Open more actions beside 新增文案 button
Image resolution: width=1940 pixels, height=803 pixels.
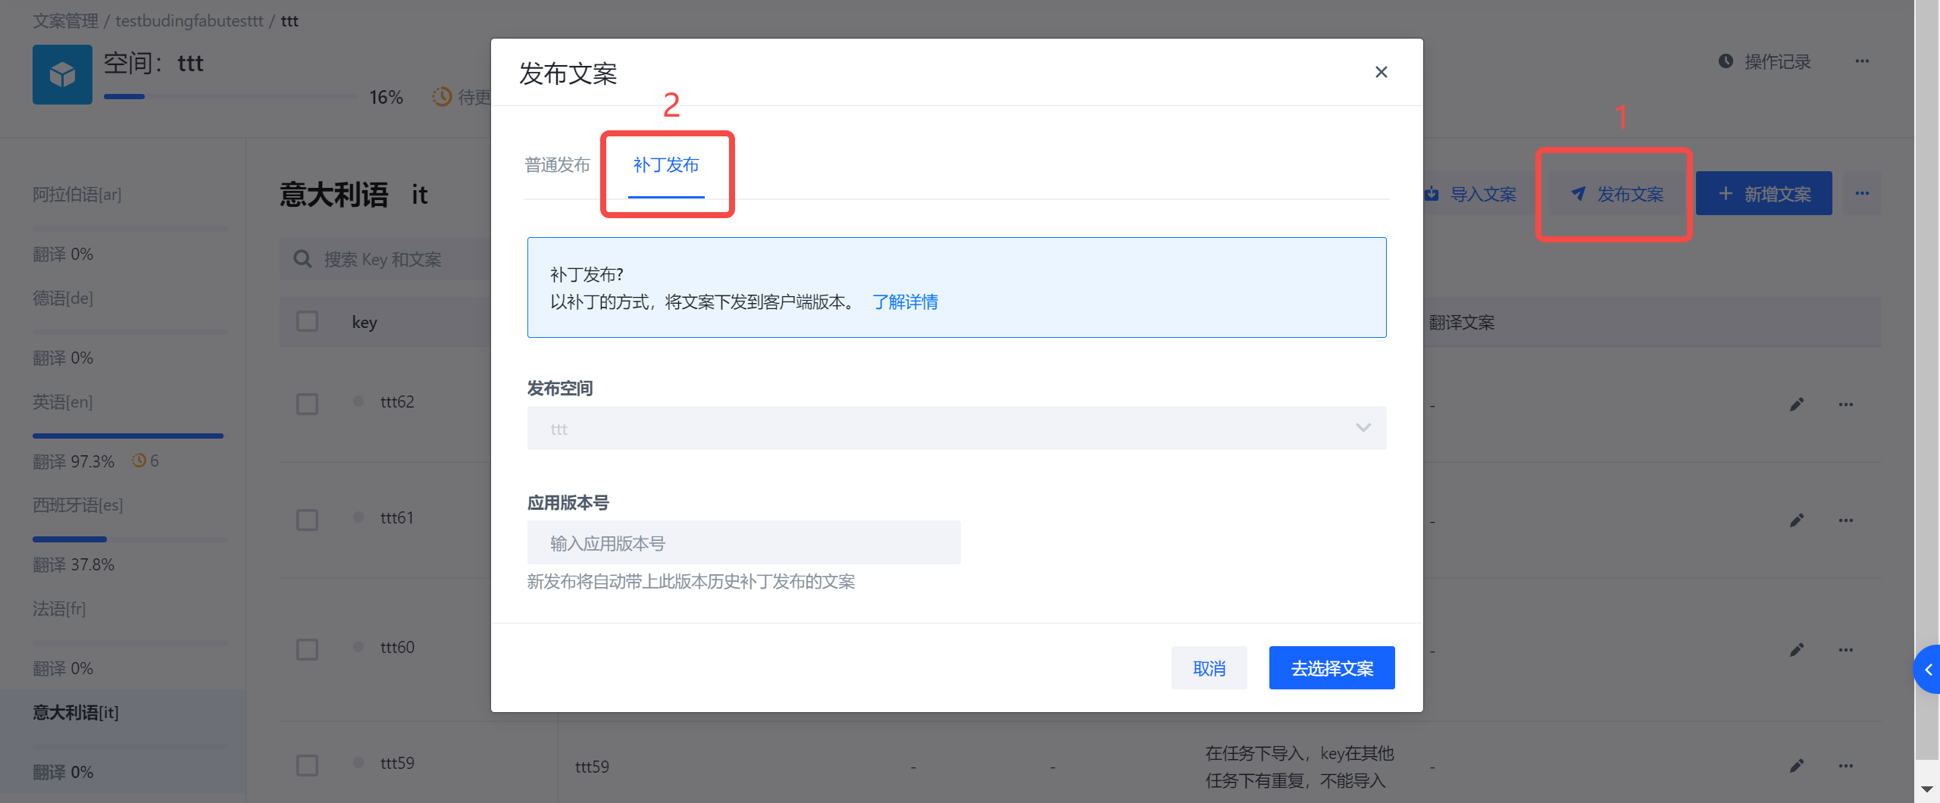tap(1862, 194)
